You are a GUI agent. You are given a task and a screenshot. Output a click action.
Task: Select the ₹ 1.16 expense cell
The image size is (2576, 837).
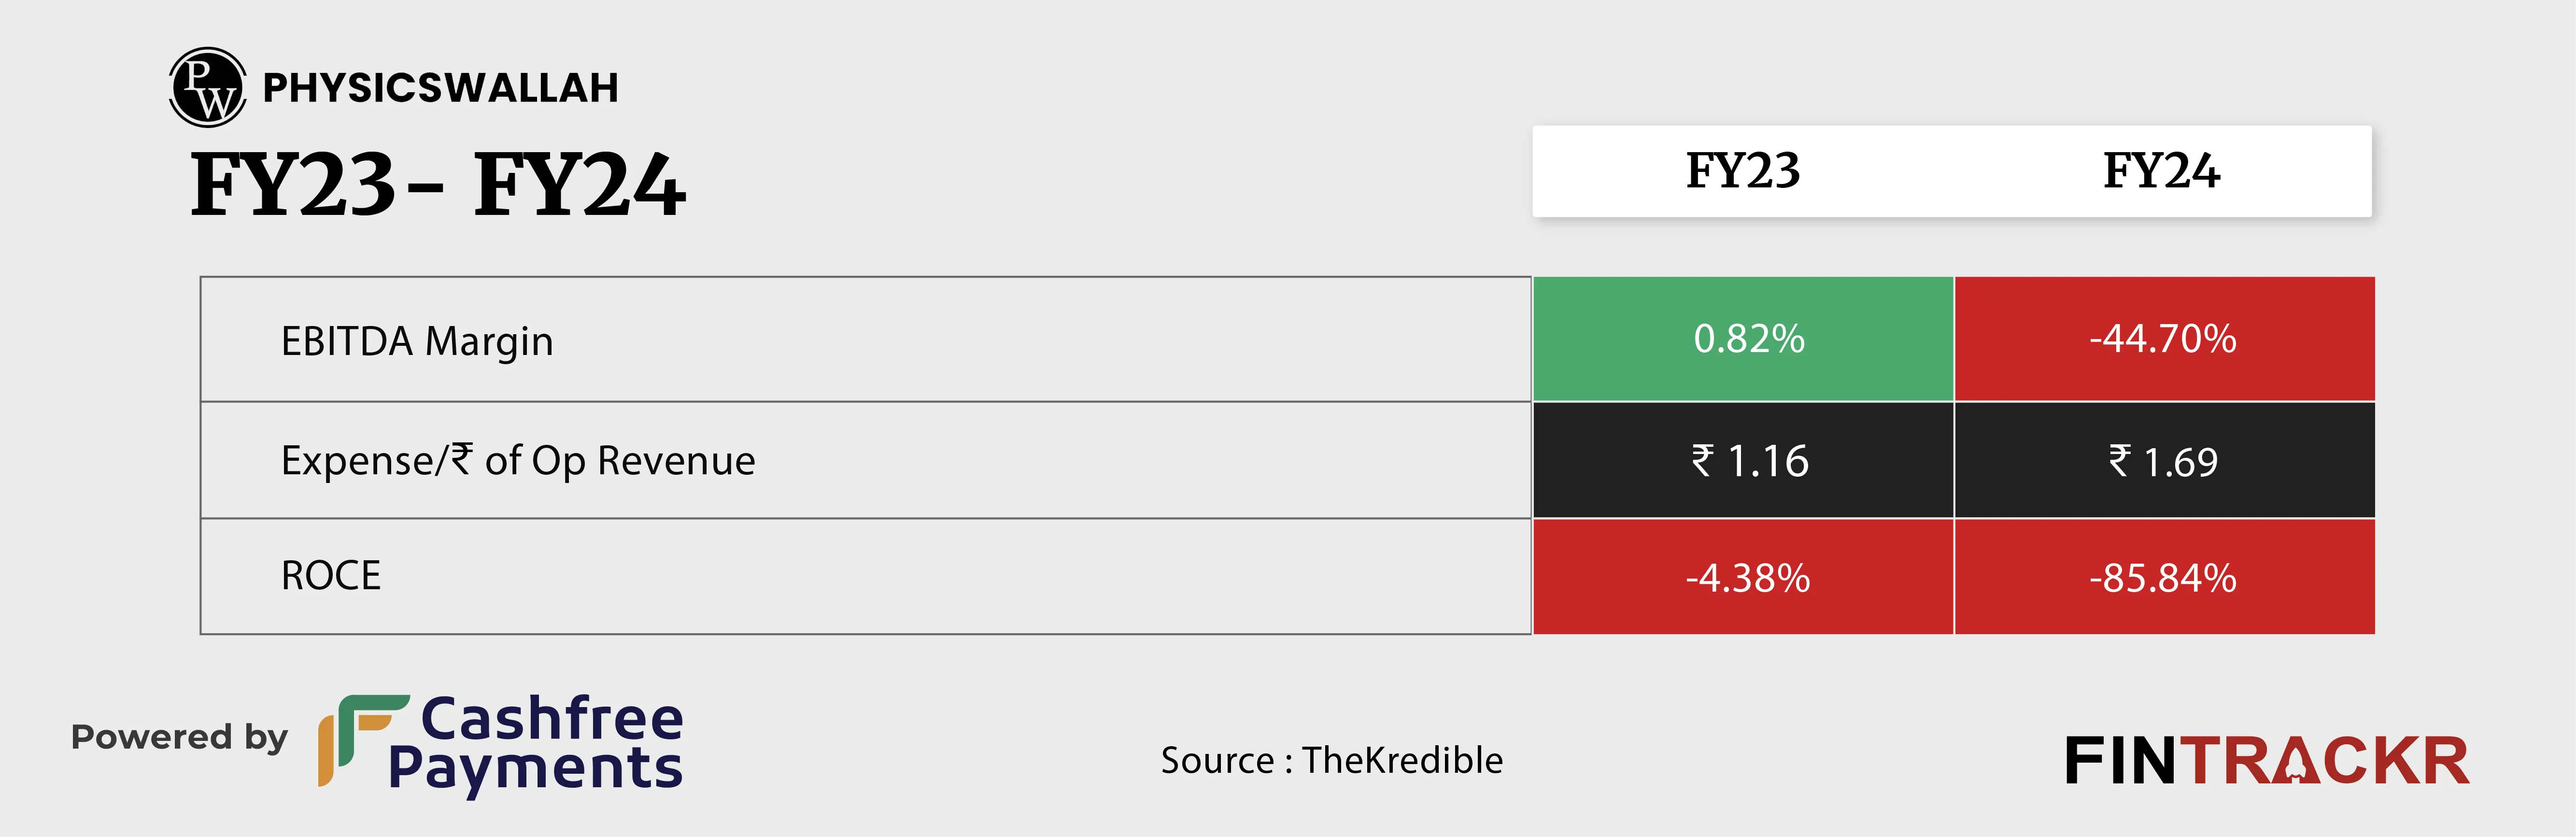tap(1743, 460)
